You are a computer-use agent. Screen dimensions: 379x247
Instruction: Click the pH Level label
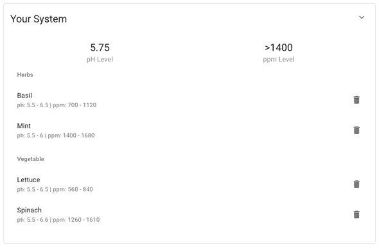(x=100, y=60)
